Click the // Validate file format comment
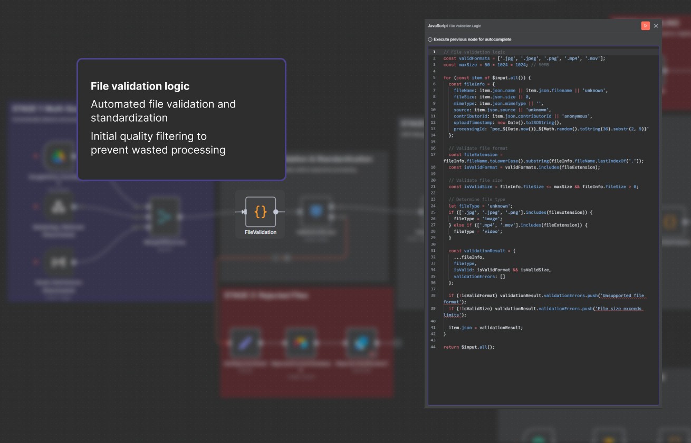The width and height of the screenshot is (691, 443). 478,149
